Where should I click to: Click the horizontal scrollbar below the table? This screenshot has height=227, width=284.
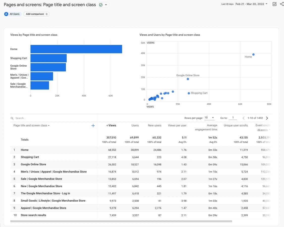[x=121, y=221]
